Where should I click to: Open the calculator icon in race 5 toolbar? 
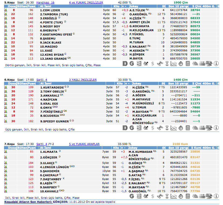tap(188, 64)
